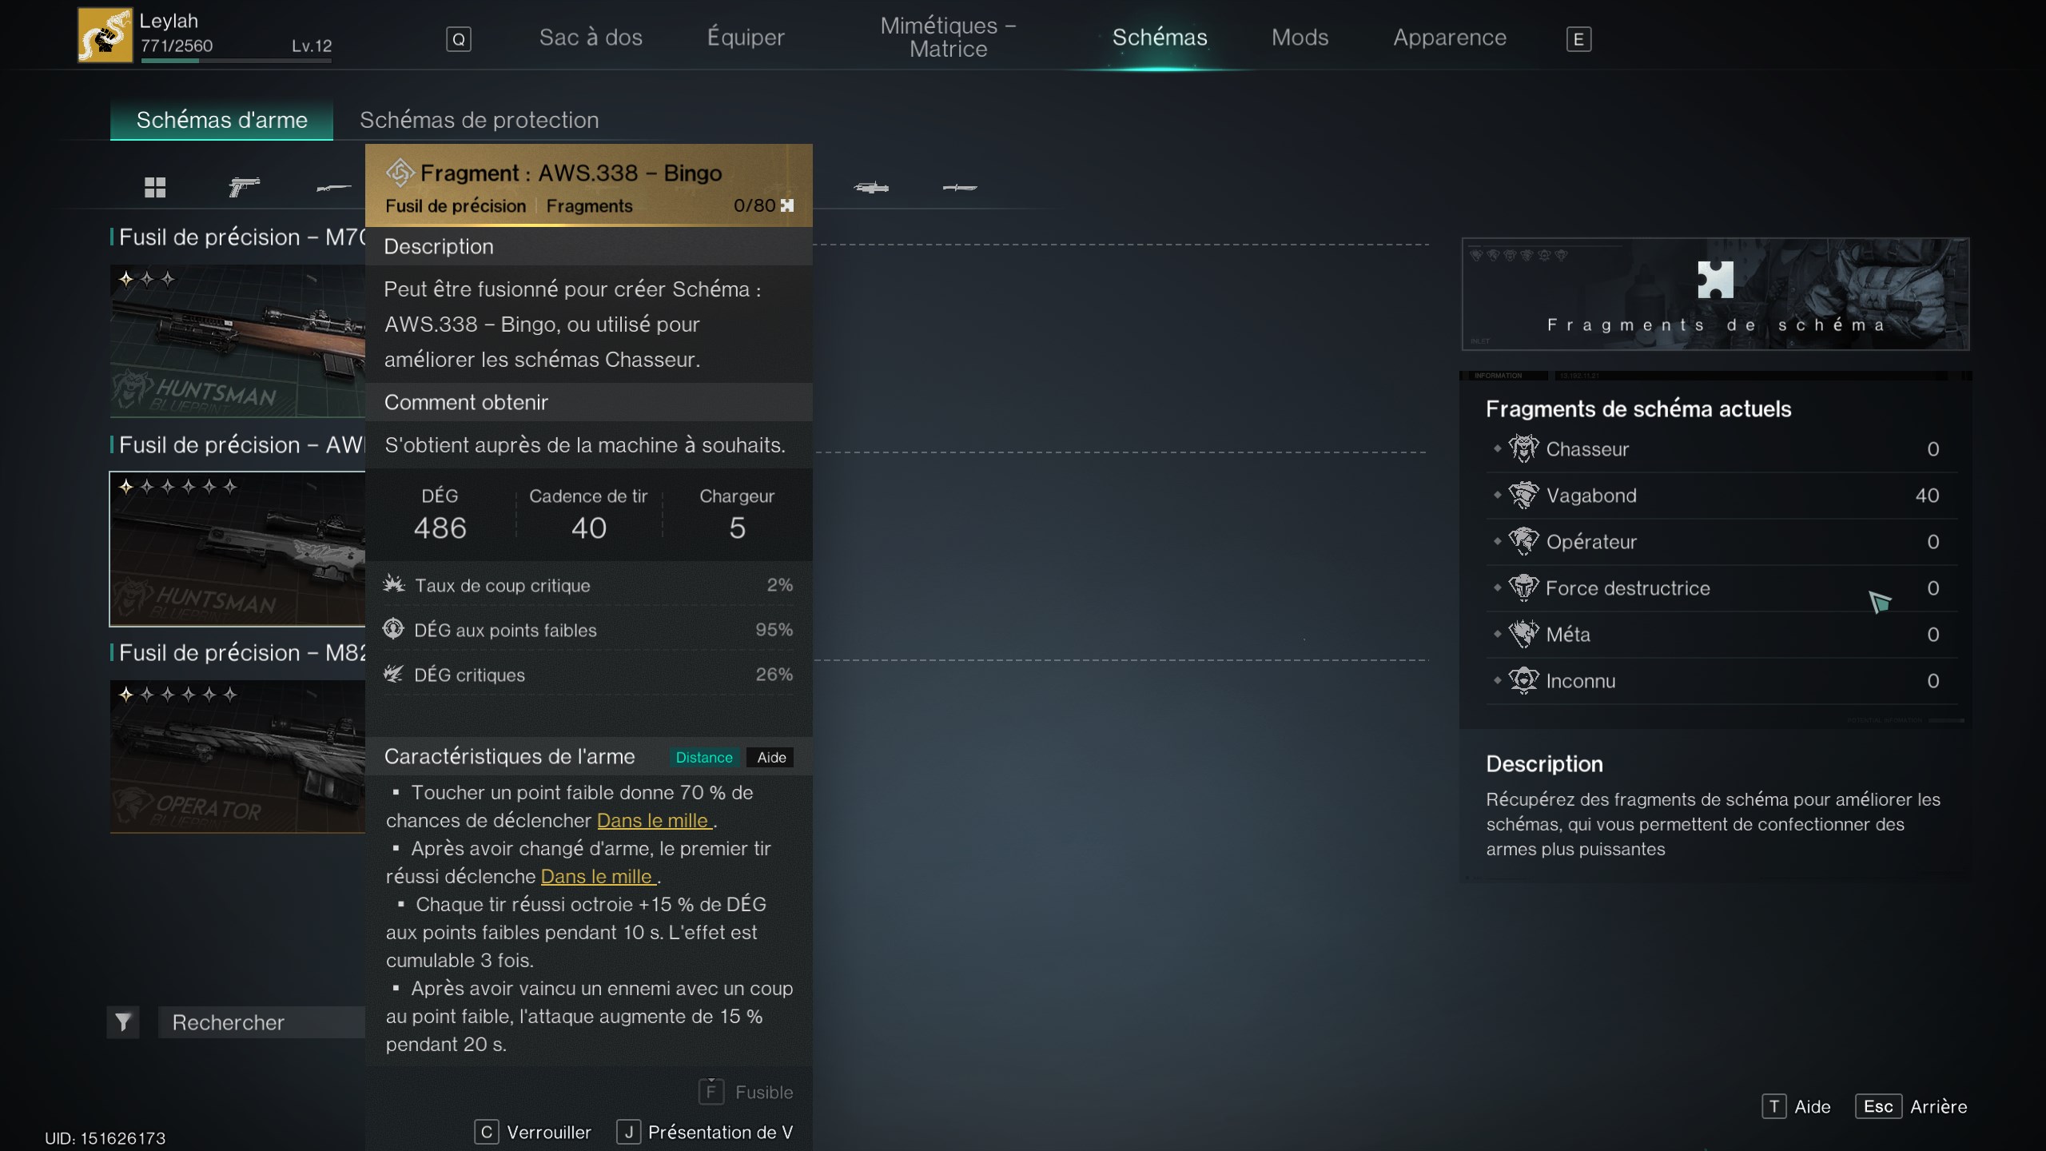The width and height of the screenshot is (2046, 1151).
Task: Open the filter funnel beside the search bar
Action: [x=122, y=1022]
